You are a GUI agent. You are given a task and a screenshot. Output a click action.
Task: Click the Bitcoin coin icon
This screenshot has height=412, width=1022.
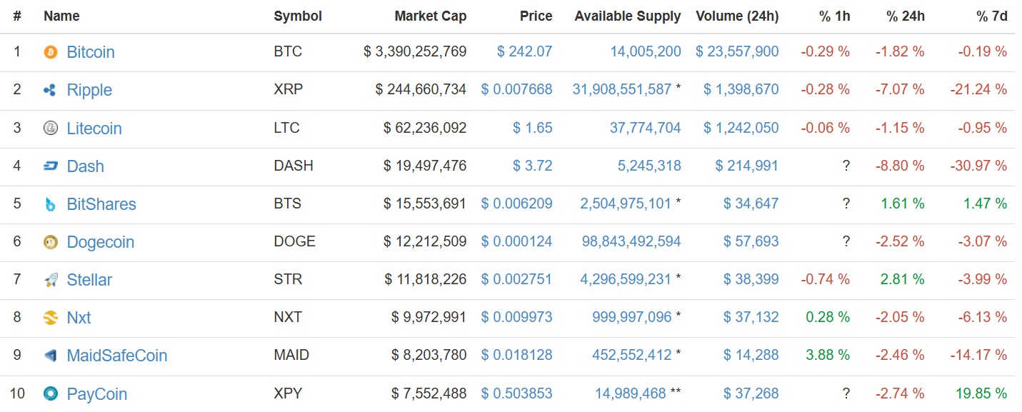pos(50,52)
